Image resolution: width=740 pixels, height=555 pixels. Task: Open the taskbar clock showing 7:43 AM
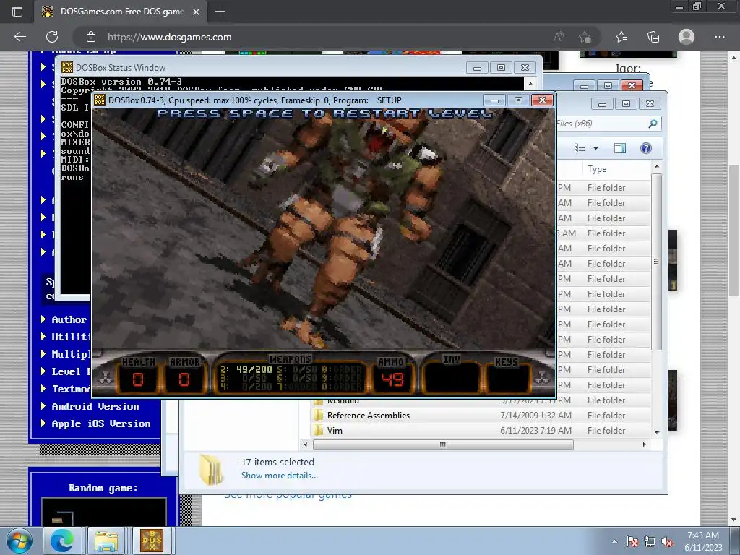703,541
